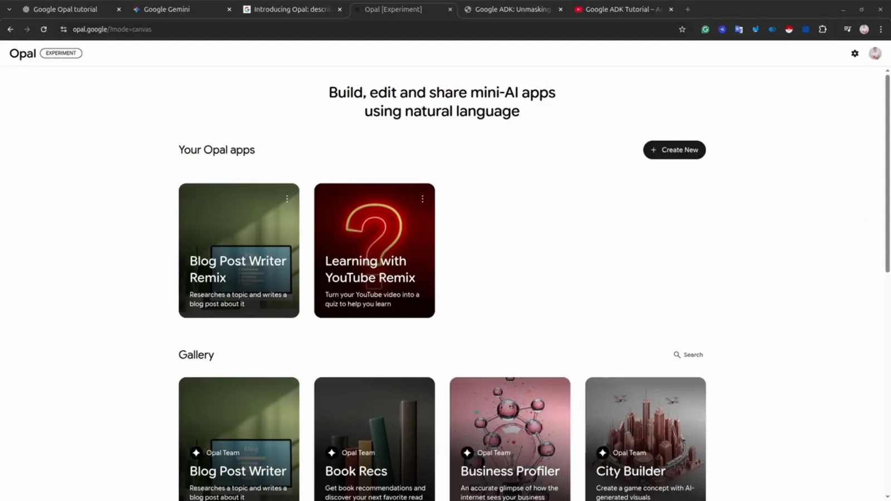Click the Gallery search magnifier icon
Screen dimensions: 891x501
[x=677, y=355]
